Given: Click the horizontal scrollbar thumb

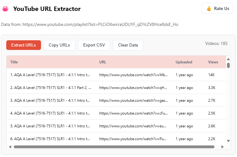Looking at the screenshot, I should 114,147.
